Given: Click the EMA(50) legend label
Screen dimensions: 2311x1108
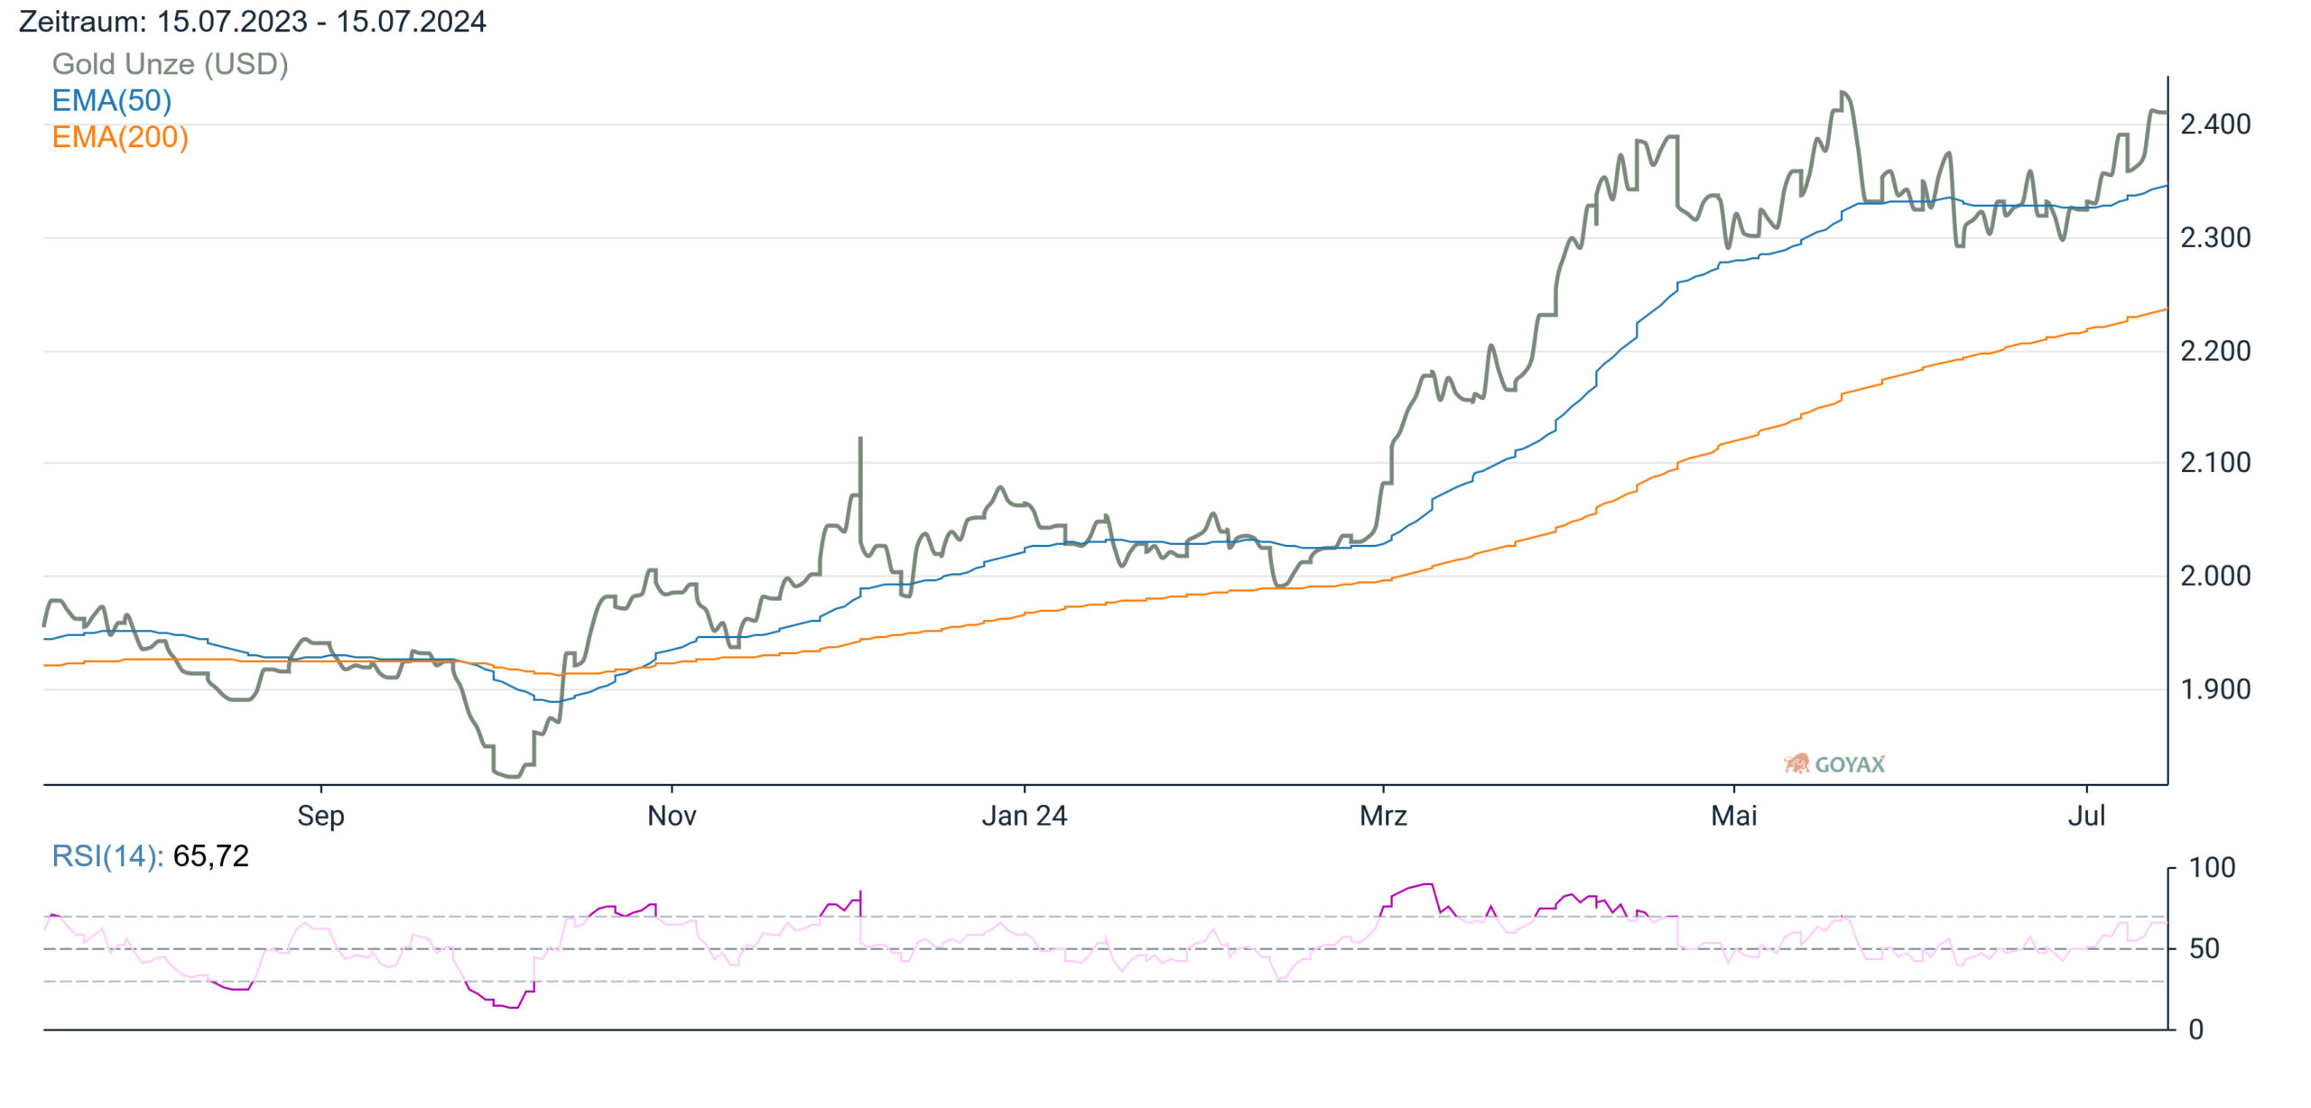Looking at the screenshot, I should click(111, 100).
